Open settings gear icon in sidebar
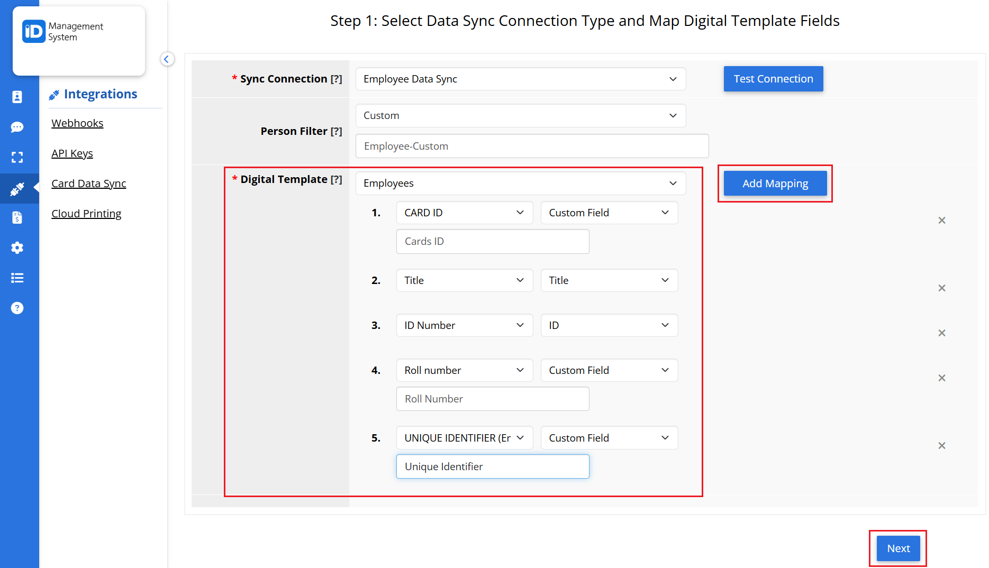 [x=17, y=248]
